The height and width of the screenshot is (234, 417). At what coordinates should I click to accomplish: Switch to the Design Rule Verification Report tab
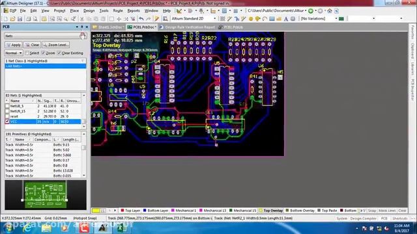point(187,27)
